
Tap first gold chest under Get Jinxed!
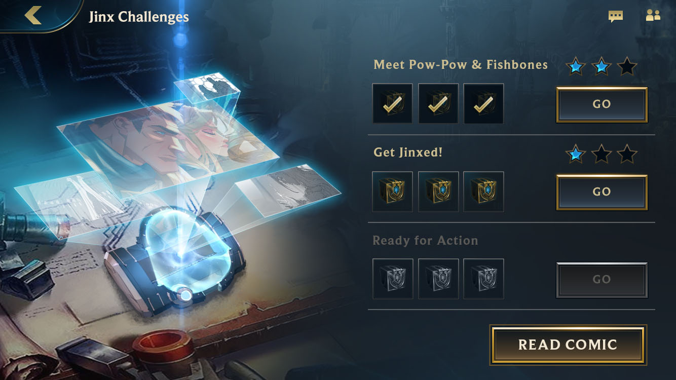coord(392,192)
